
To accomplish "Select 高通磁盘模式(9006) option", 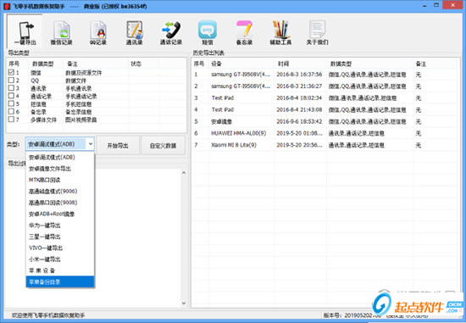I will pos(60,192).
